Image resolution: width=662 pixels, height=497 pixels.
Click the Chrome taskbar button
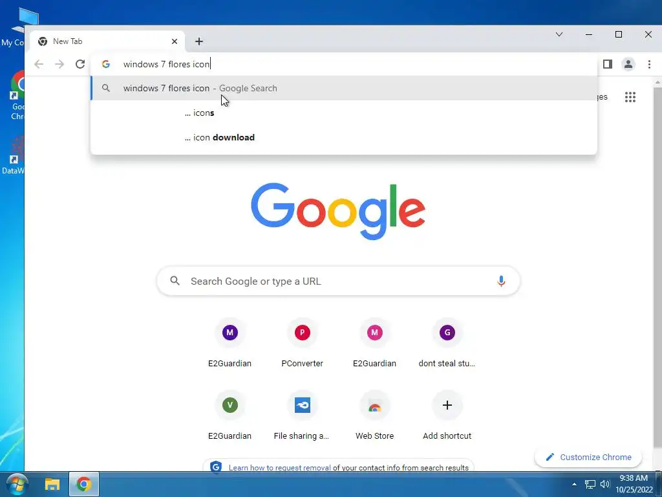pyautogui.click(x=83, y=484)
